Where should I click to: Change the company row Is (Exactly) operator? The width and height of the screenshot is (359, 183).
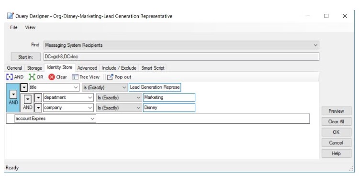tap(119, 108)
